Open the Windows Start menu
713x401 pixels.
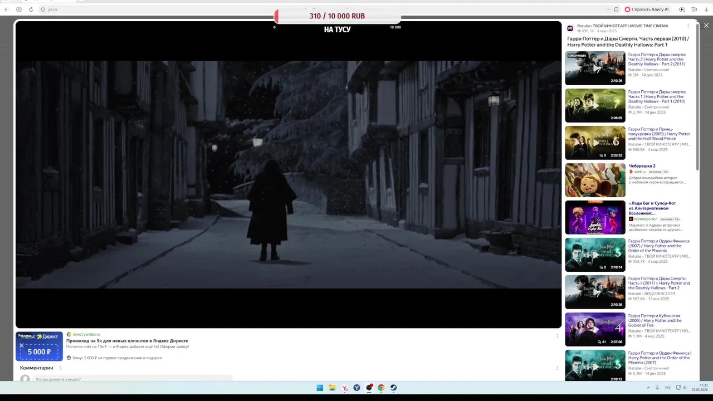(x=320, y=388)
